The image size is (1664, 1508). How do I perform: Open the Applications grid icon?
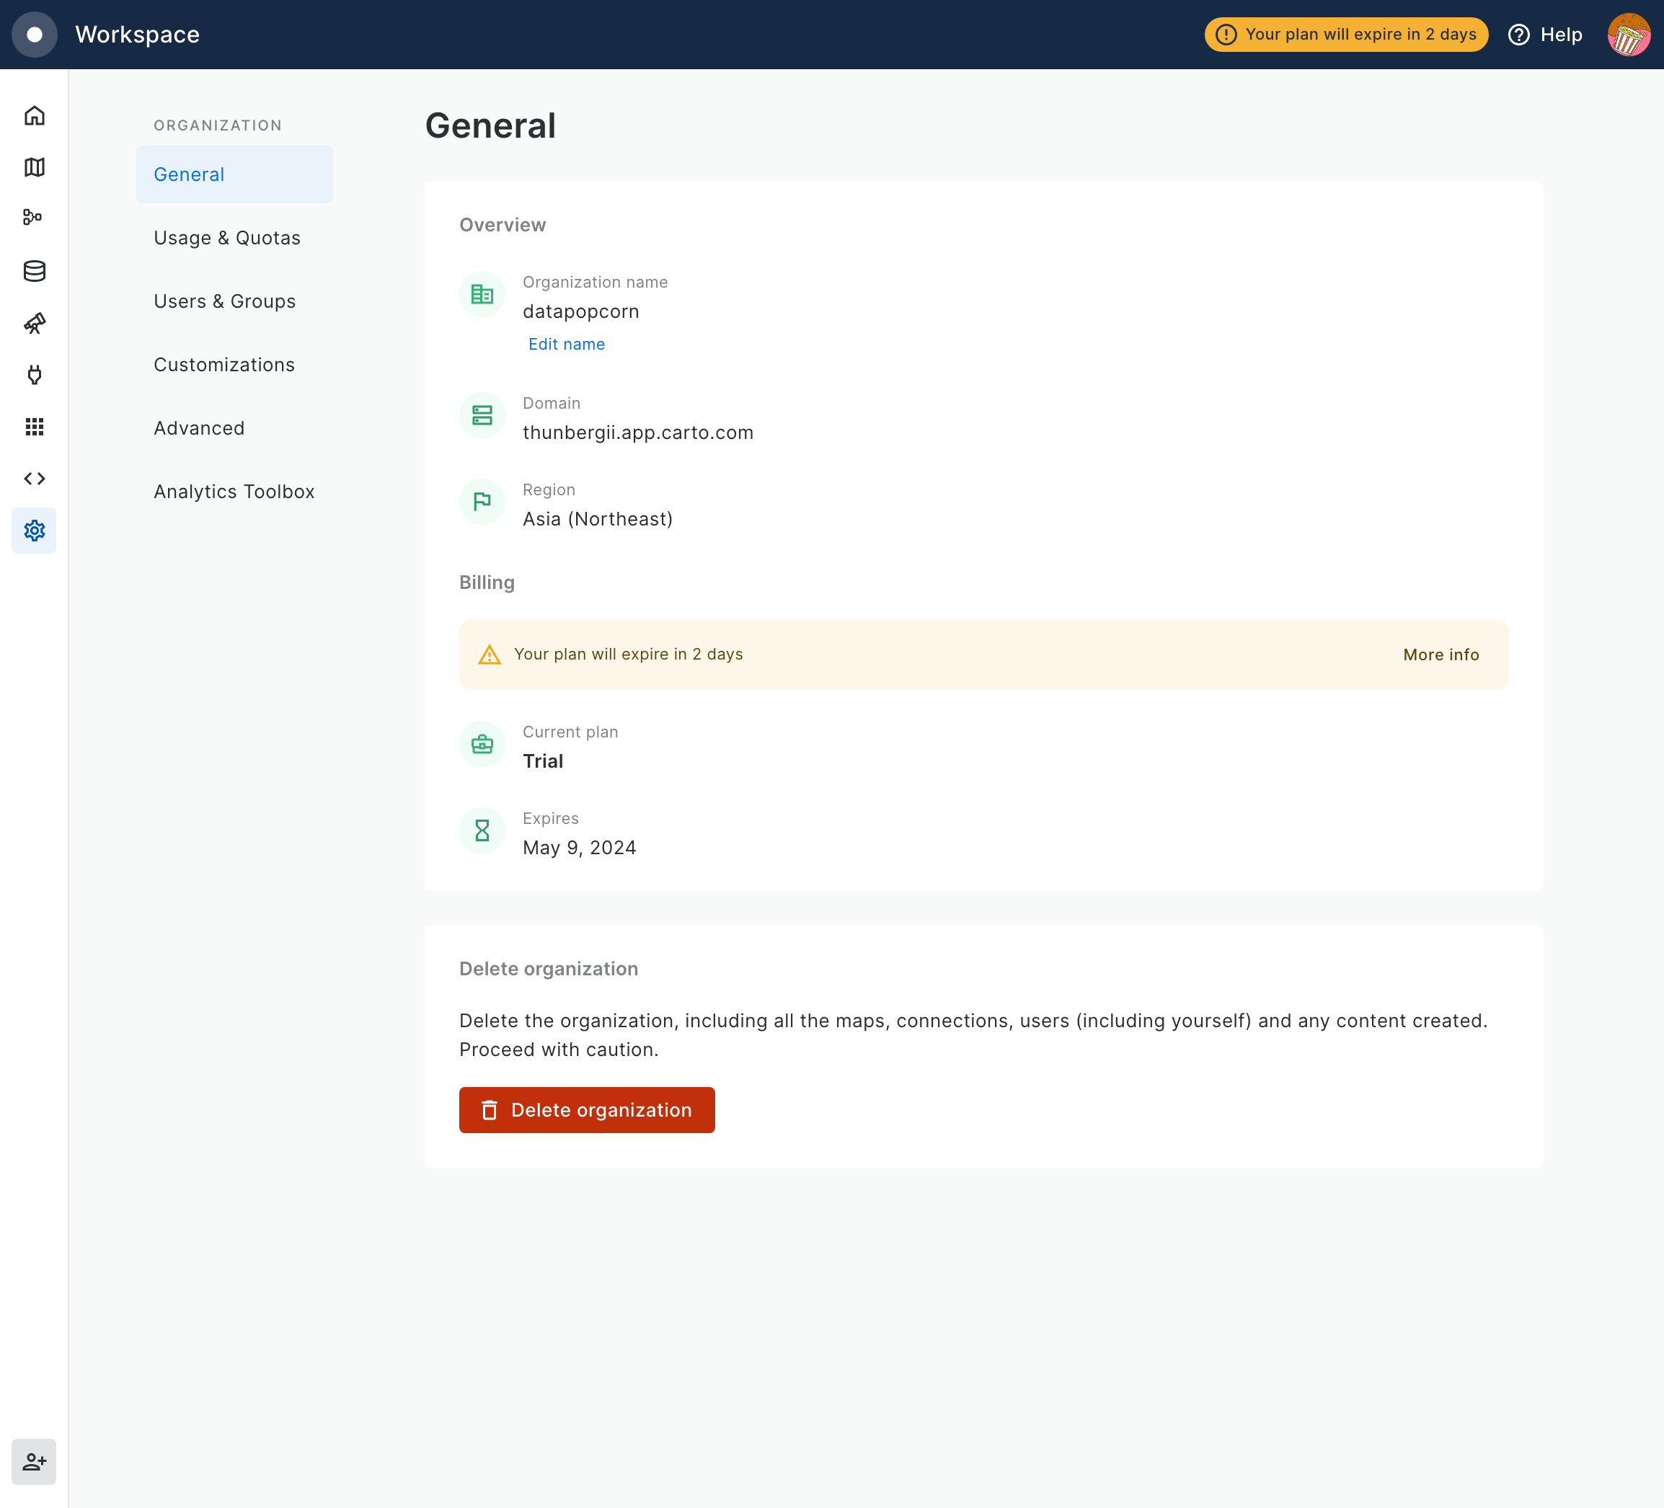coord(34,427)
